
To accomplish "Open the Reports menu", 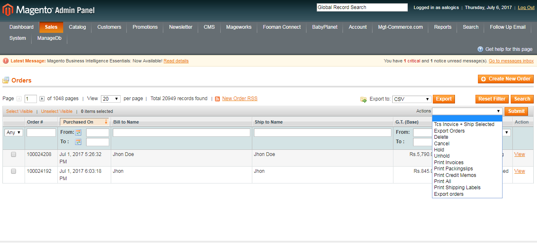I will (x=443, y=27).
